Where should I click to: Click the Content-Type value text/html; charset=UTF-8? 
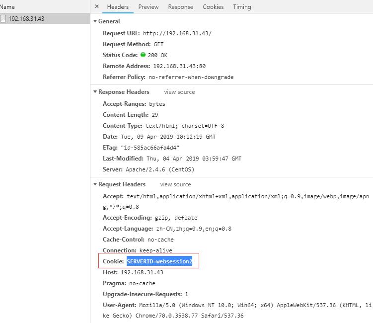(185, 126)
